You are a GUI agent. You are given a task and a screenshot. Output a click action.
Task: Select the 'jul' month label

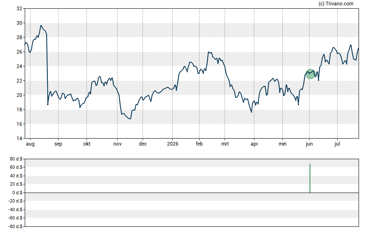(x=337, y=144)
